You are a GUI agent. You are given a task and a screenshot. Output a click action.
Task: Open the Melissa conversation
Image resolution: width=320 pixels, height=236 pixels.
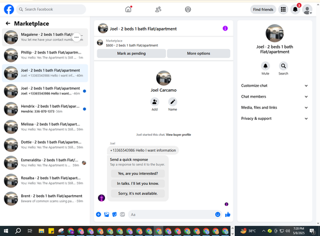click(45, 127)
